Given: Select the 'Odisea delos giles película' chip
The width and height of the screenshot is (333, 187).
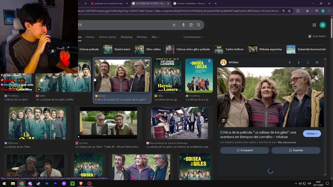Looking at the screenshot, I should (189, 49).
